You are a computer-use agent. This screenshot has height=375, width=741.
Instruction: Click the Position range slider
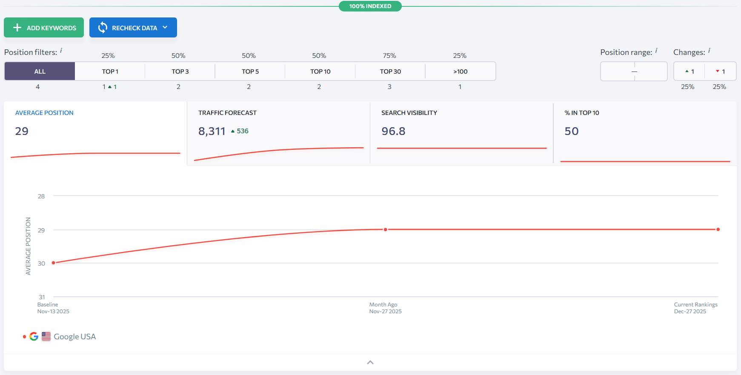pos(634,72)
